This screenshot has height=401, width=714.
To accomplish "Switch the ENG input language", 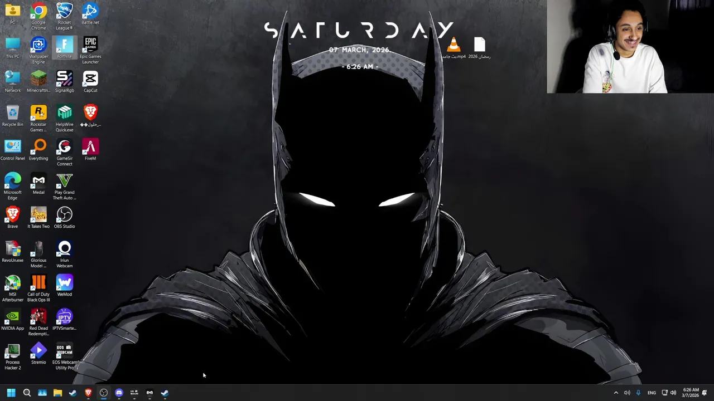I will (x=652, y=393).
